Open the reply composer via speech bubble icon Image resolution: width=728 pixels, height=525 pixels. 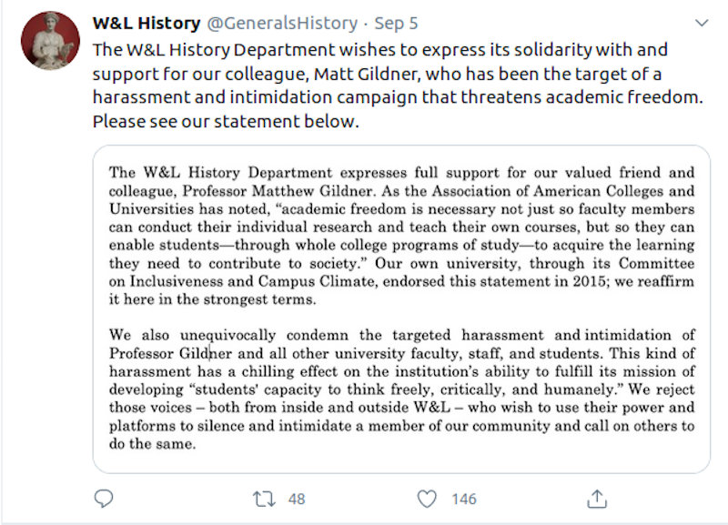(104, 499)
